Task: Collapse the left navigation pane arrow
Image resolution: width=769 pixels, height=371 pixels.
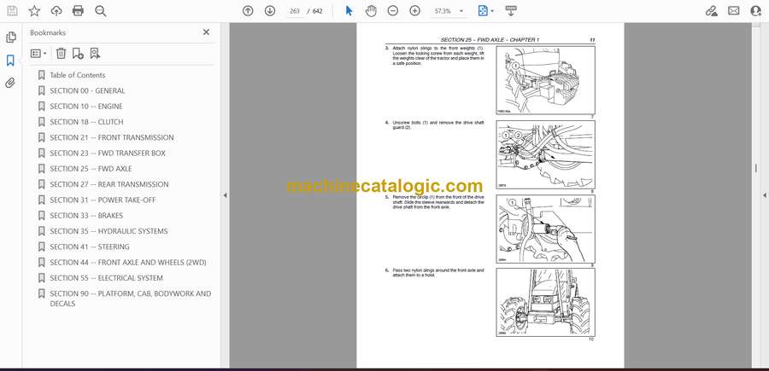Action: pyautogui.click(x=225, y=195)
